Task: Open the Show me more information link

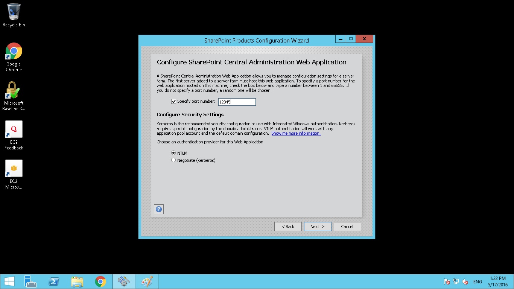Action: [x=296, y=133]
